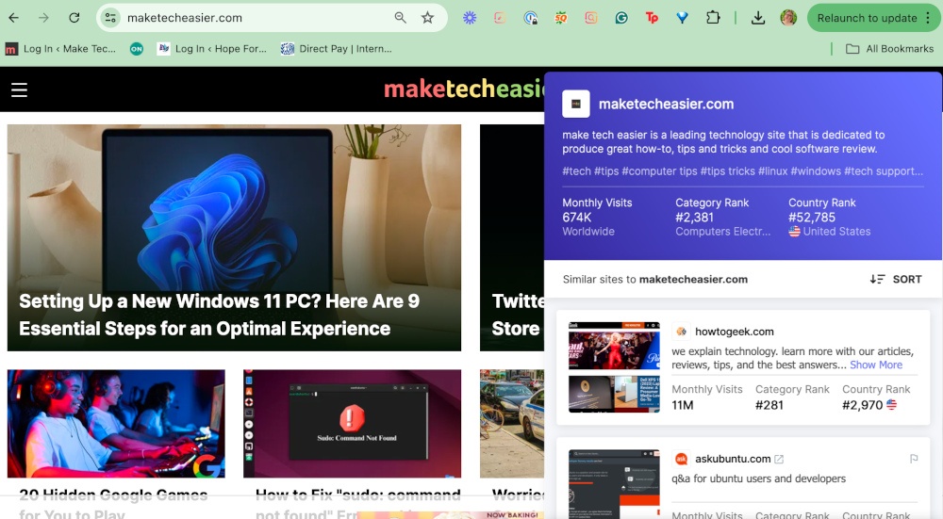This screenshot has width=943, height=519.
Task: Click the lock-and-globe extension icon
Action: 530,18
